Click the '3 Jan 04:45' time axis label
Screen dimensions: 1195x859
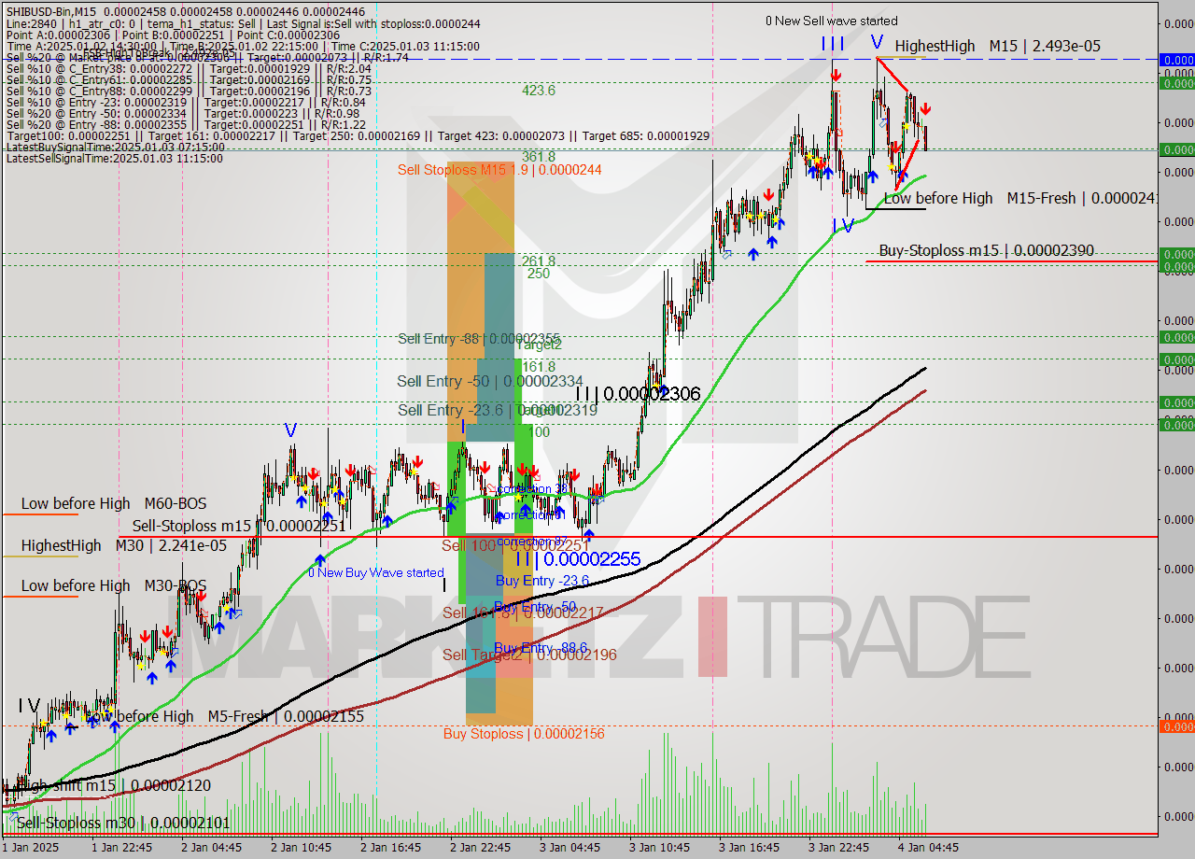(570, 848)
